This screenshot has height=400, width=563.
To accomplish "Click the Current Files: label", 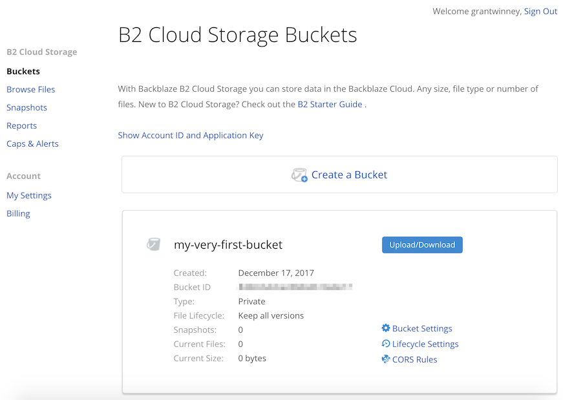I will (x=200, y=344).
